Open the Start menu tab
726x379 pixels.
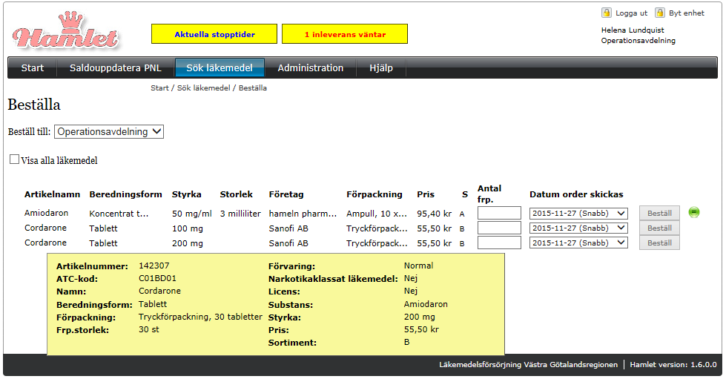pos(33,67)
